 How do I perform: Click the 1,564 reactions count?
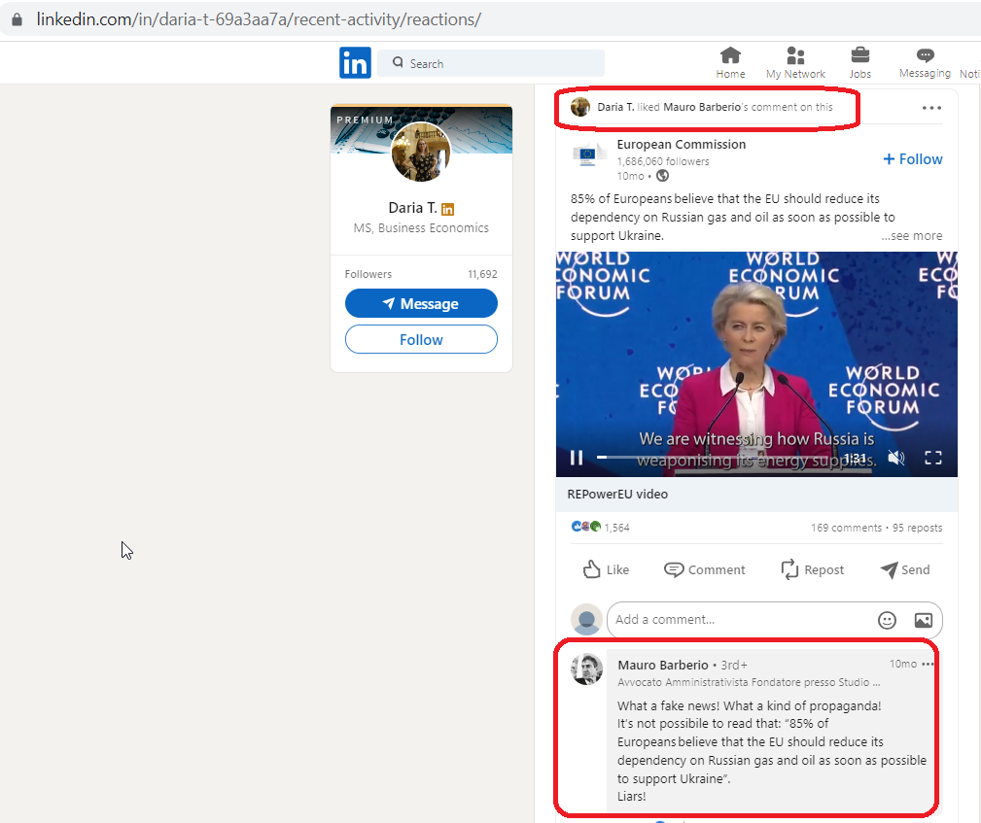tap(616, 528)
